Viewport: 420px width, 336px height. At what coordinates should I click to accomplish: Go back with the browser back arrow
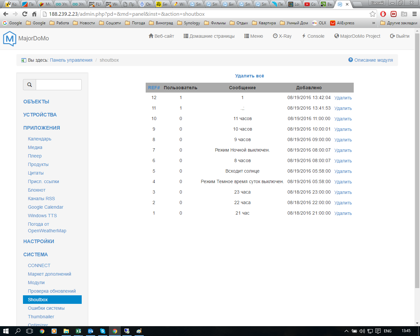click(x=6, y=14)
